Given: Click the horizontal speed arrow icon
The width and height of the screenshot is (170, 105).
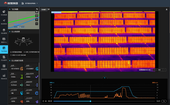Looking at the screenshot, I should pyautogui.click(x=22, y=85).
